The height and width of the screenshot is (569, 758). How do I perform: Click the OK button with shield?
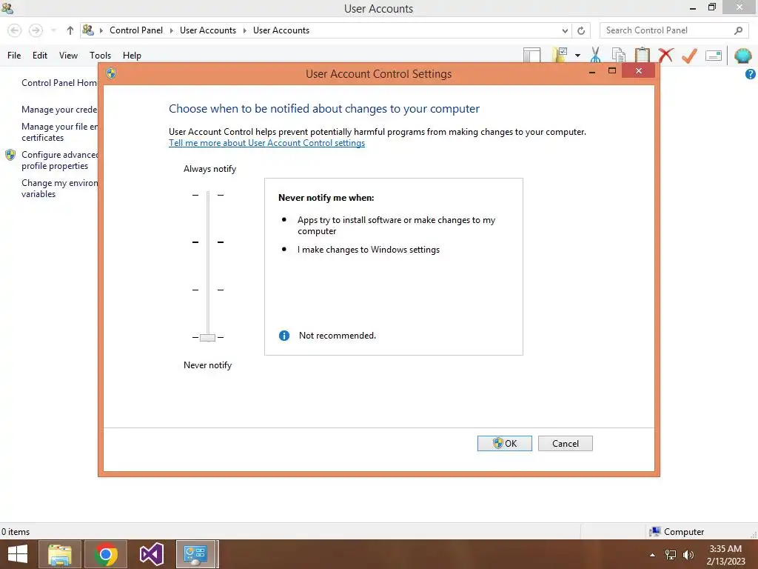click(505, 443)
